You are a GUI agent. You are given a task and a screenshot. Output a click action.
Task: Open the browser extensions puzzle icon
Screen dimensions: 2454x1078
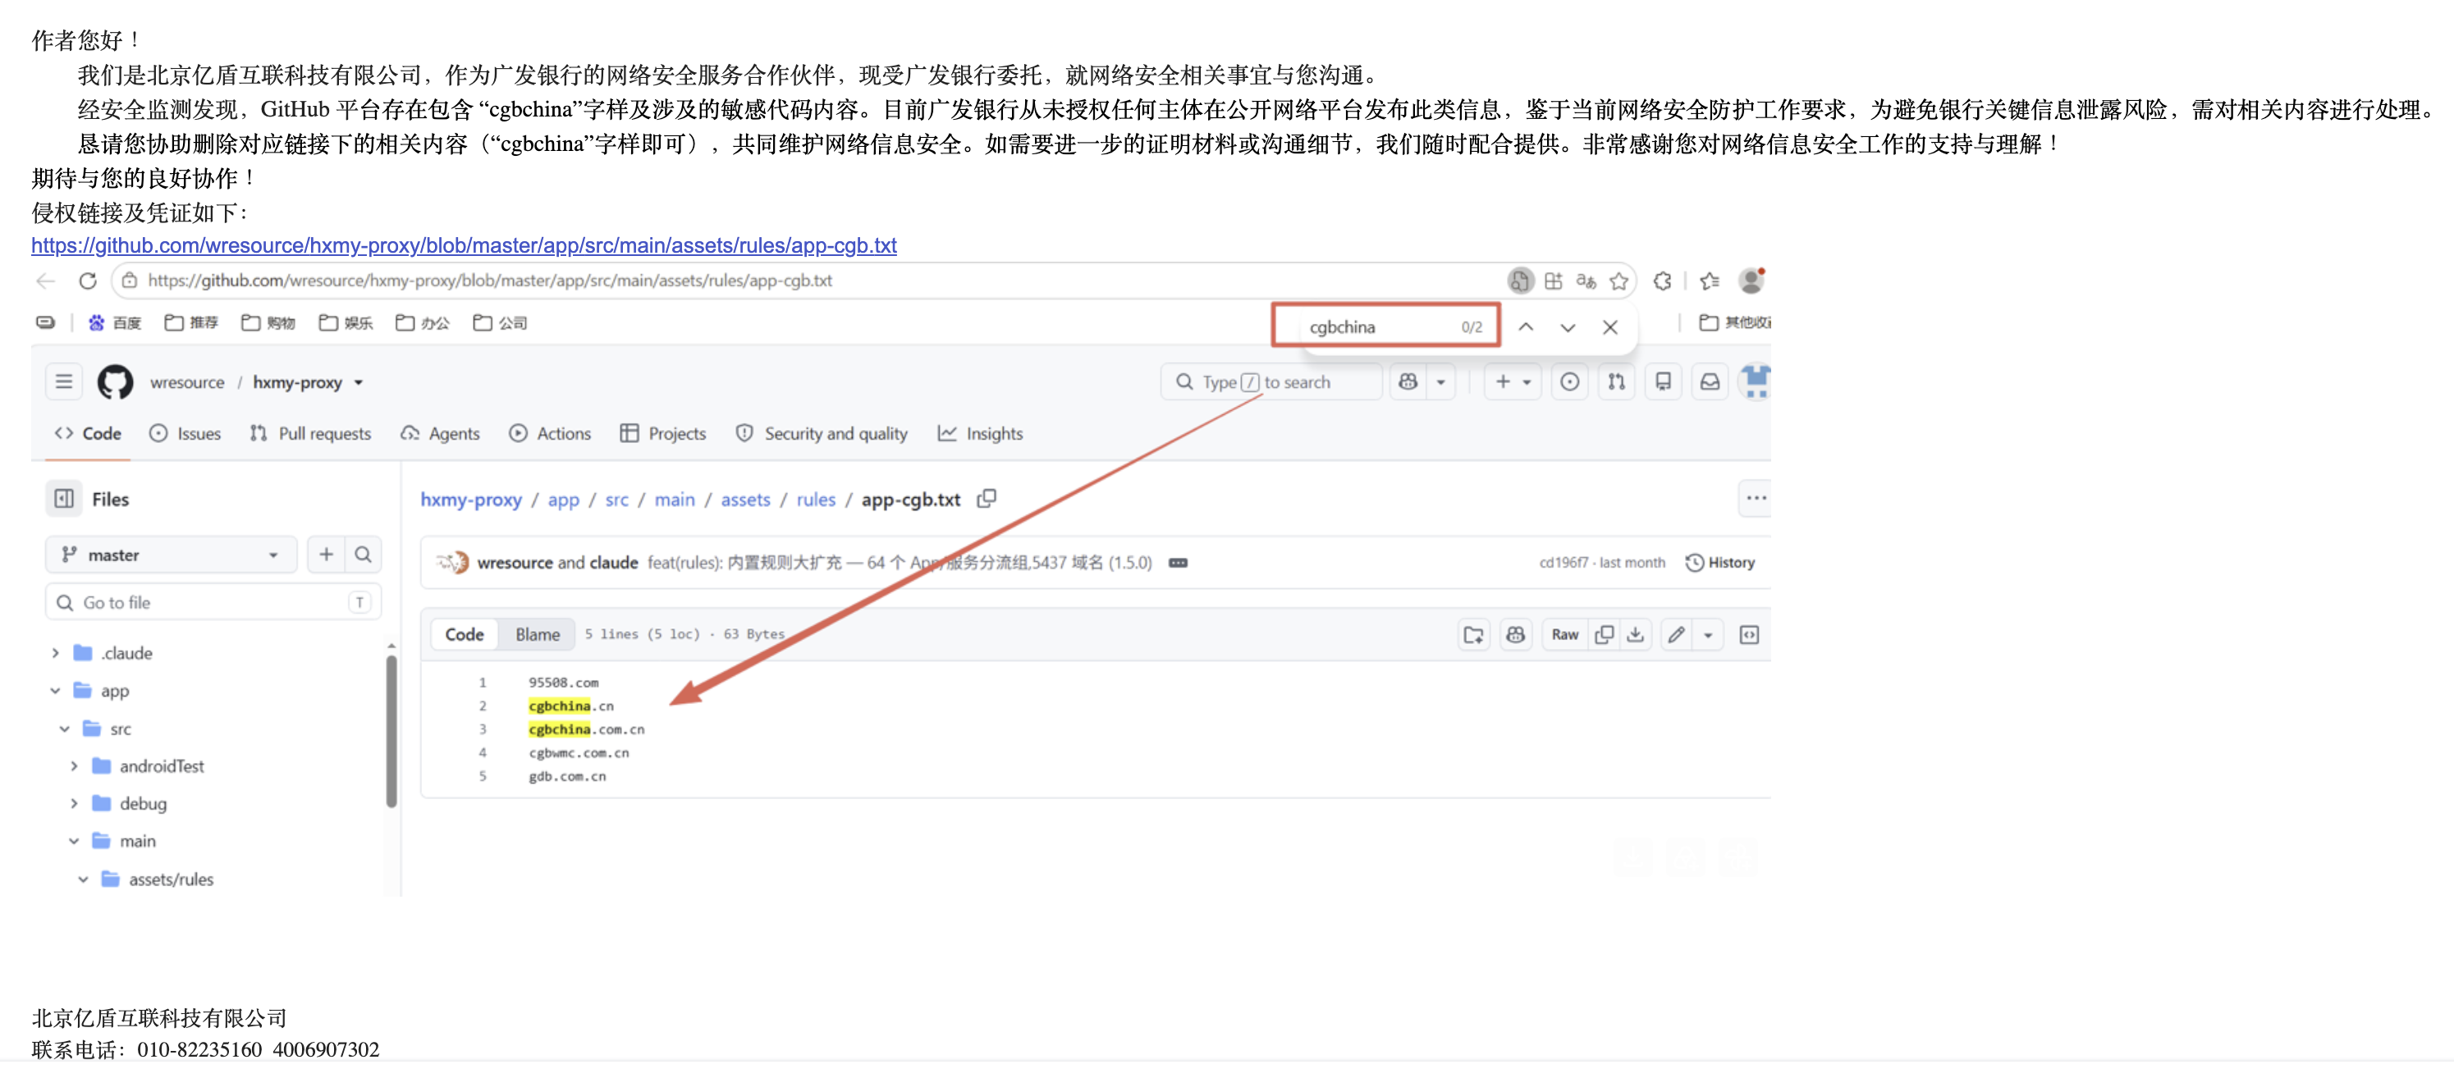point(1662,281)
